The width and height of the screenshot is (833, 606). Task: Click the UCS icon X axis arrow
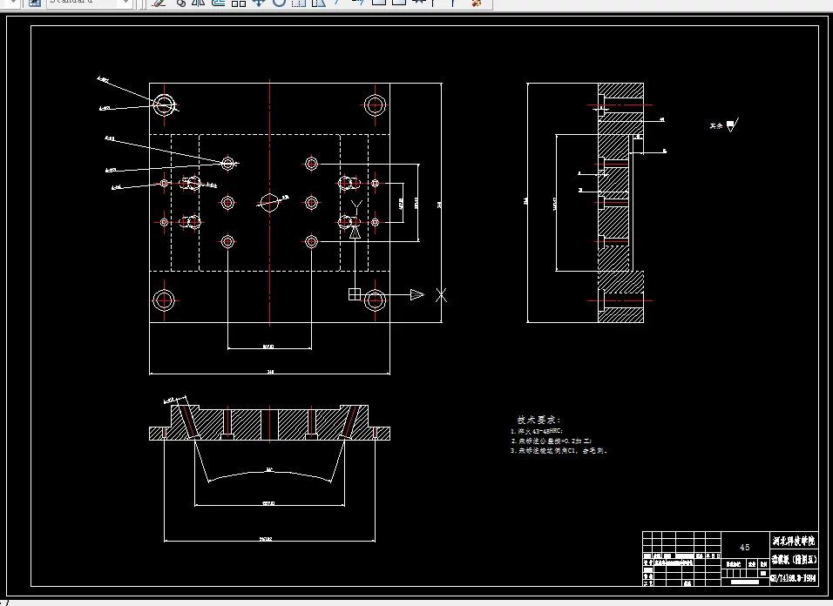(x=417, y=294)
